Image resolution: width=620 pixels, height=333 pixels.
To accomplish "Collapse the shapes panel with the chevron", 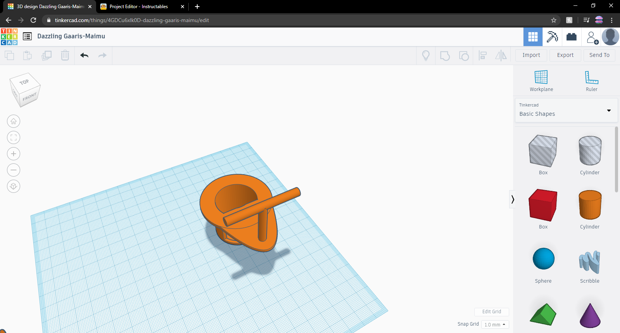I will [x=513, y=199].
